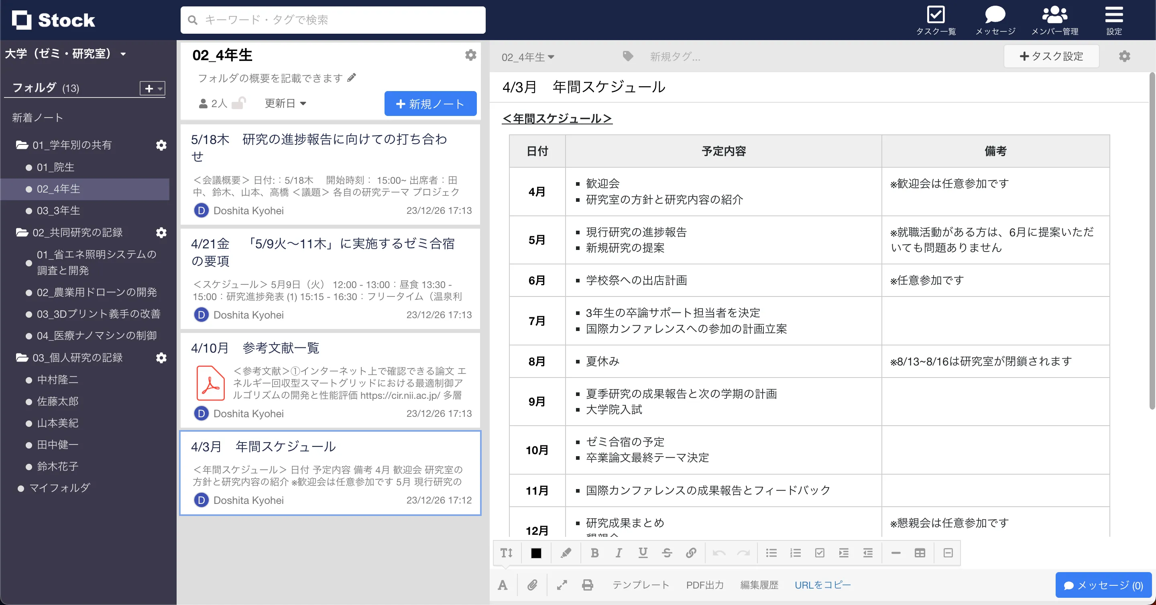The image size is (1156, 605).
Task: Open the horizontal rule icon in toolbar
Action: point(896,553)
